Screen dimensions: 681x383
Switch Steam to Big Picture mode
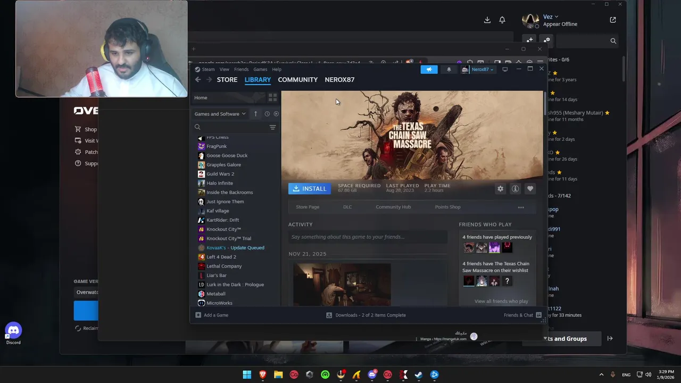(x=505, y=69)
